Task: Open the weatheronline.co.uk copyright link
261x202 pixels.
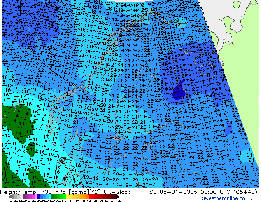Action: [226, 198]
